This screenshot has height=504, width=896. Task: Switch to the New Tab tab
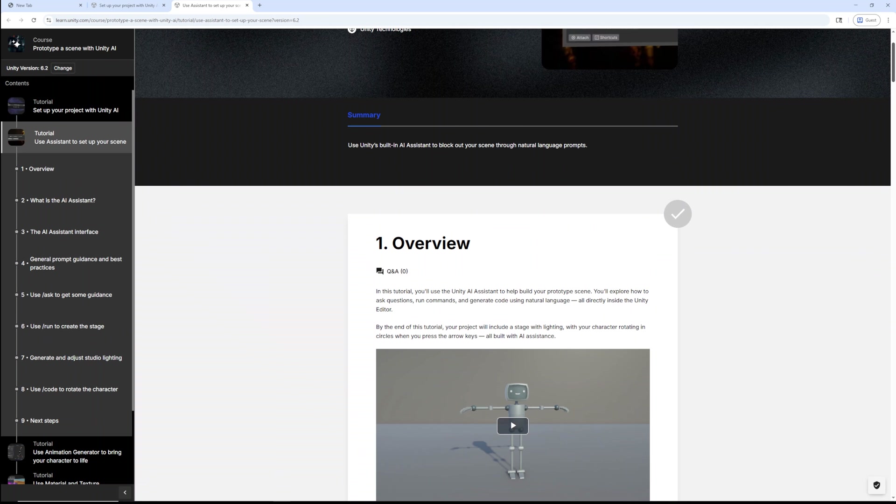pyautogui.click(x=44, y=5)
